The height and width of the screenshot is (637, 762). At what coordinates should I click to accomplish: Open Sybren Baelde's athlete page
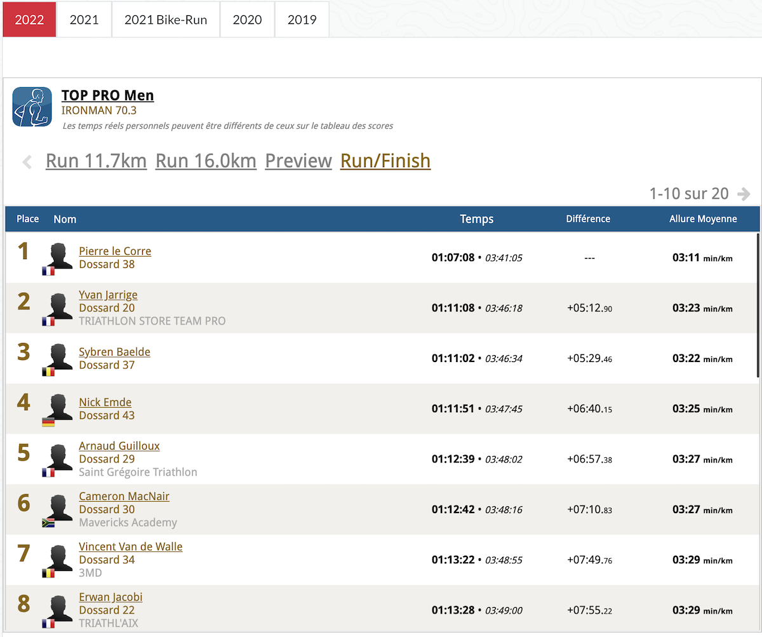pyautogui.click(x=114, y=352)
